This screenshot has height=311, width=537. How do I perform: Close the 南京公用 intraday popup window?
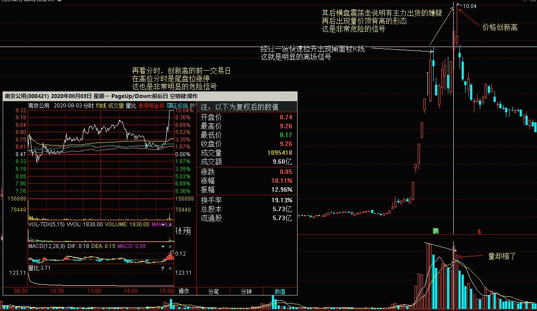pyautogui.click(x=293, y=96)
